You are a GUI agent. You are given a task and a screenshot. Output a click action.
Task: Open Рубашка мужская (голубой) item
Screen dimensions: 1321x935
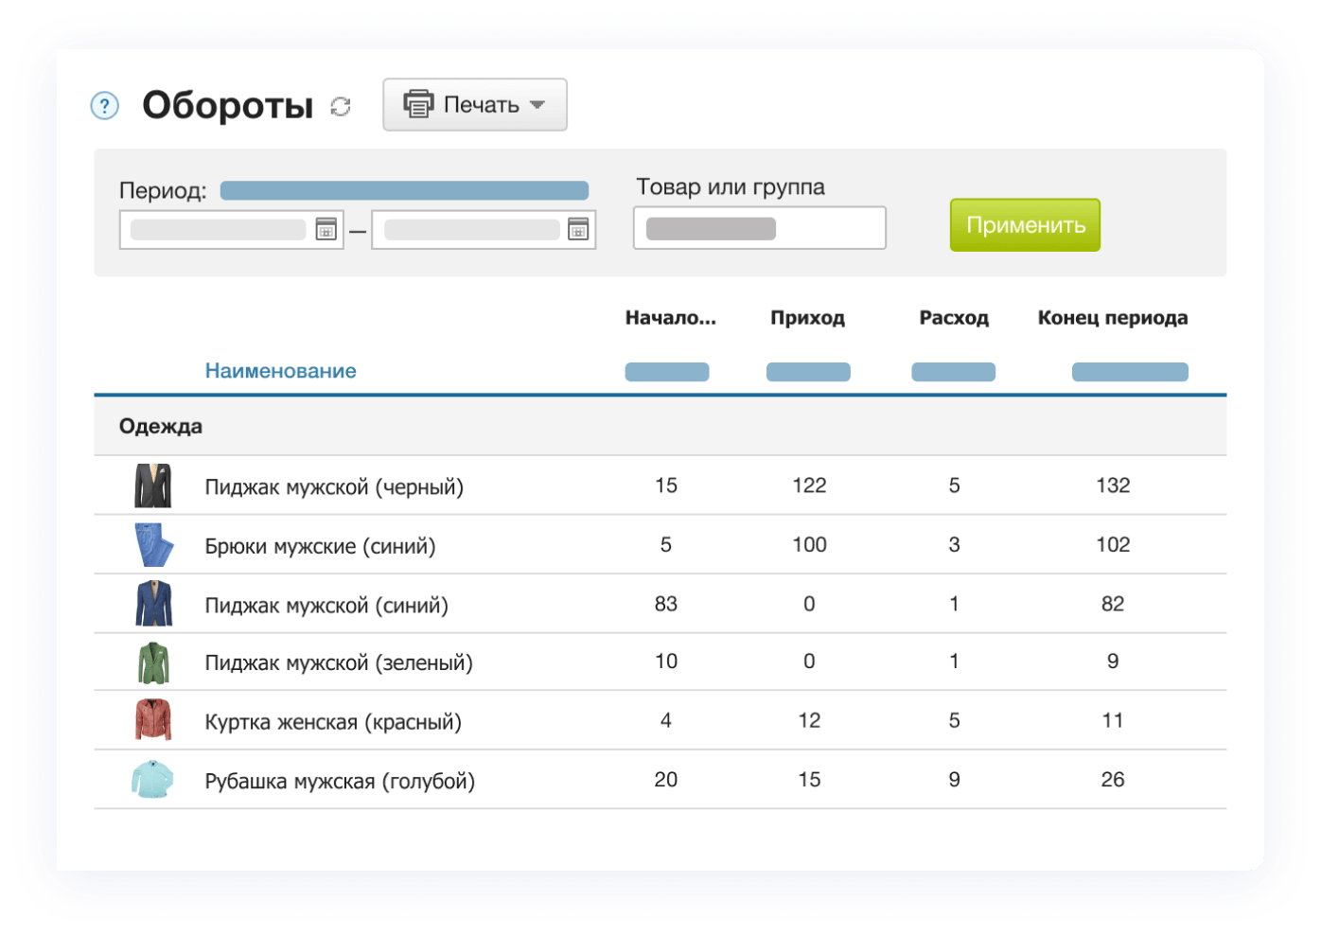(x=340, y=782)
